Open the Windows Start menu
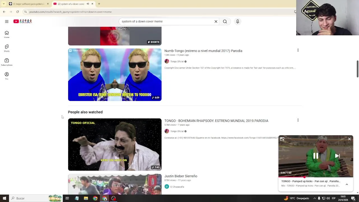The height and width of the screenshot is (202, 359). coord(4,198)
